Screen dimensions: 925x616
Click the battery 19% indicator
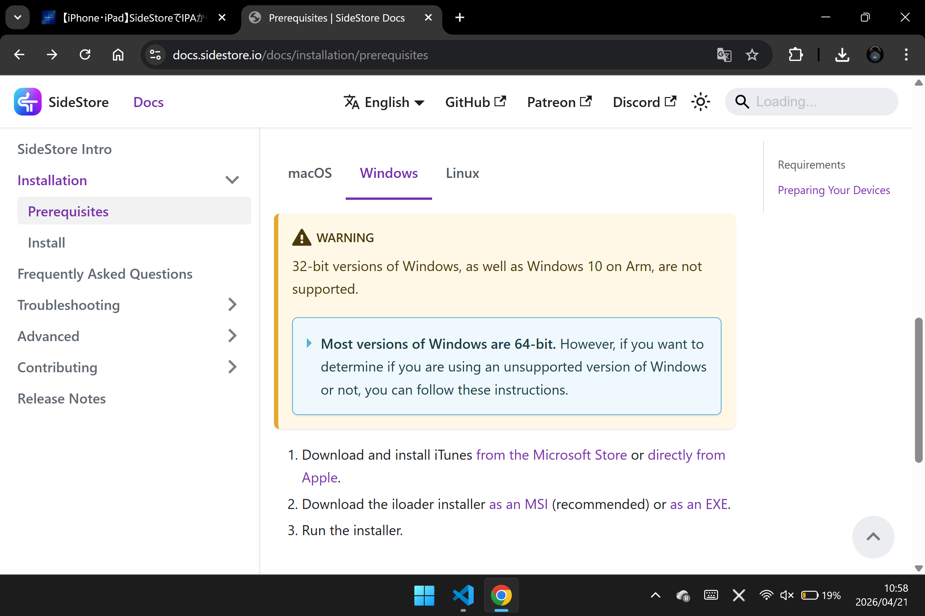(x=821, y=596)
